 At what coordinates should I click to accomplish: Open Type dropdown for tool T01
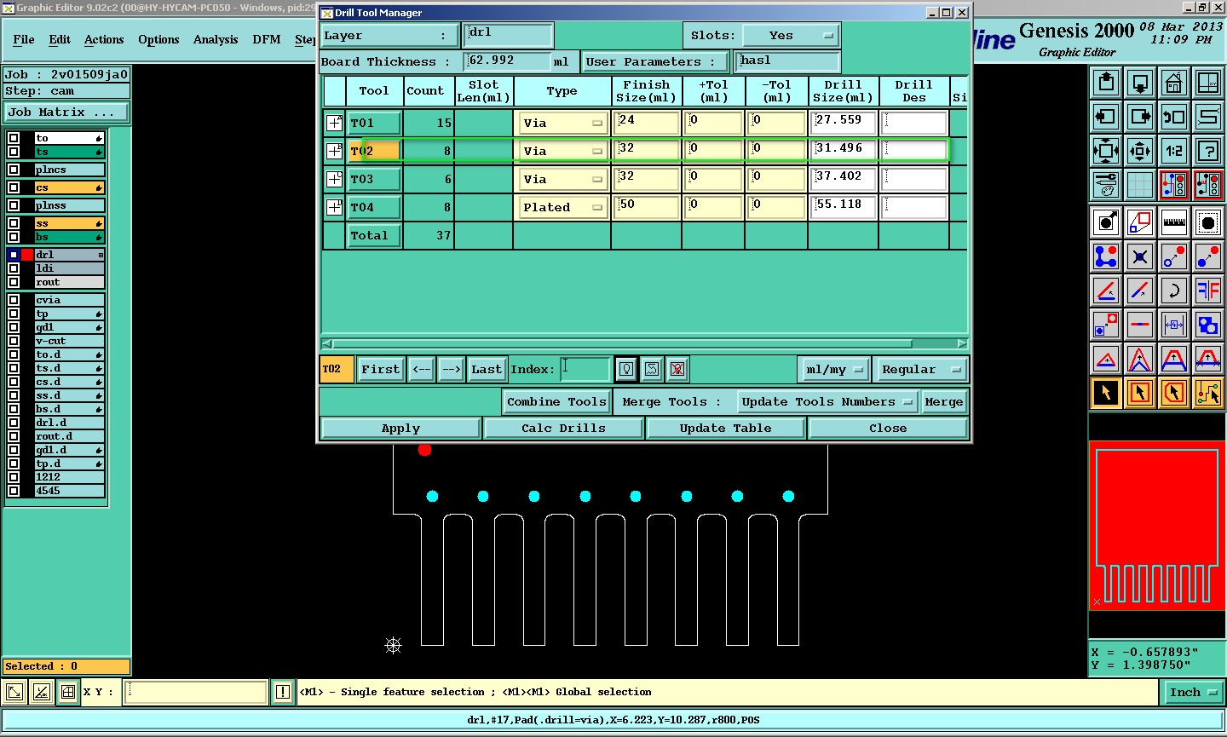click(x=562, y=124)
